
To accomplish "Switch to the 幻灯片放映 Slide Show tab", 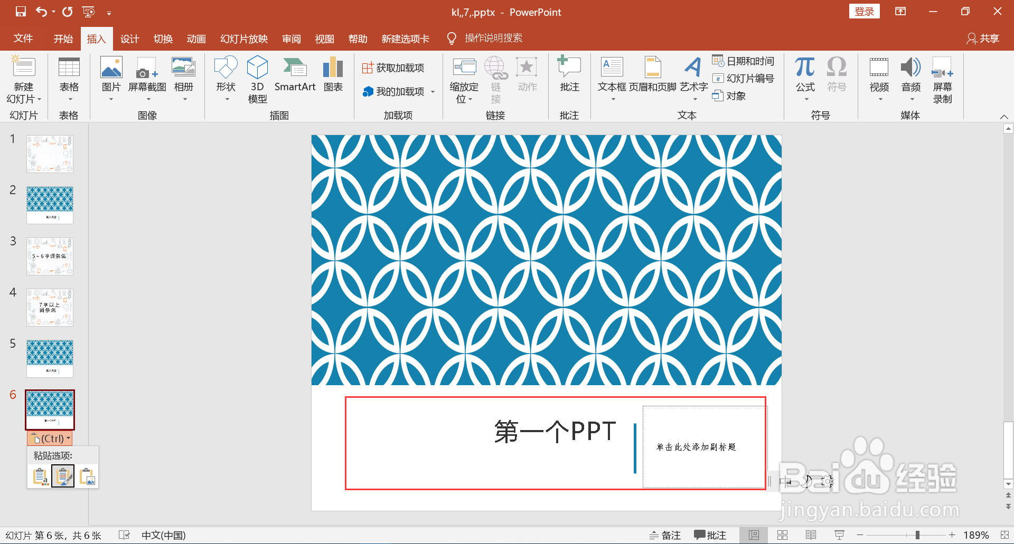I will point(243,39).
